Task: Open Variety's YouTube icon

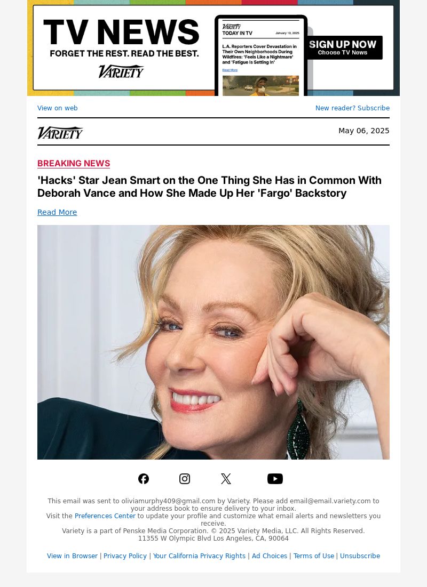Action: coord(275,478)
